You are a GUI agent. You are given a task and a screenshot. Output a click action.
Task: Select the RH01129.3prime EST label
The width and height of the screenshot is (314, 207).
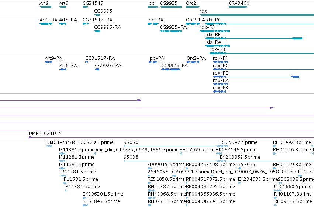pyautogui.click(x=292, y=165)
